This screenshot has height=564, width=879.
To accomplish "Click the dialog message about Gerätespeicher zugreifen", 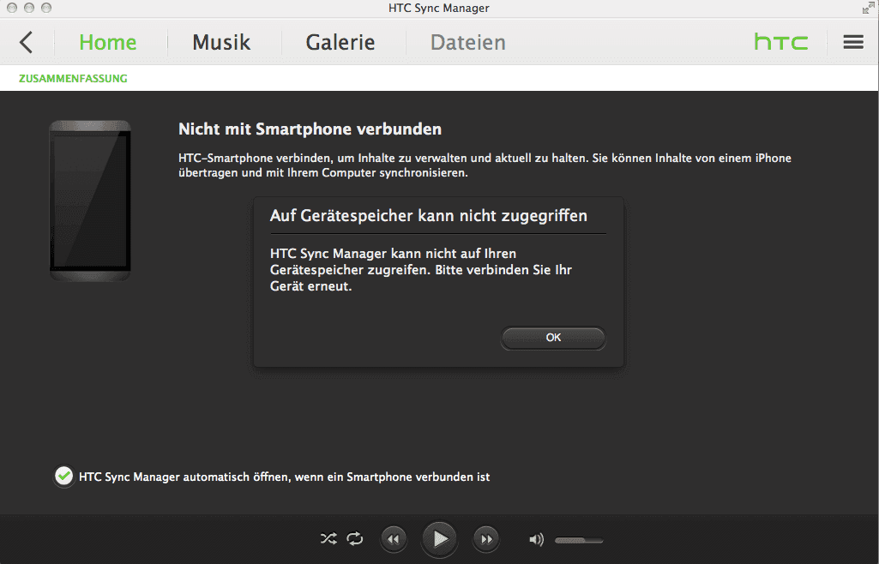I will point(421,270).
